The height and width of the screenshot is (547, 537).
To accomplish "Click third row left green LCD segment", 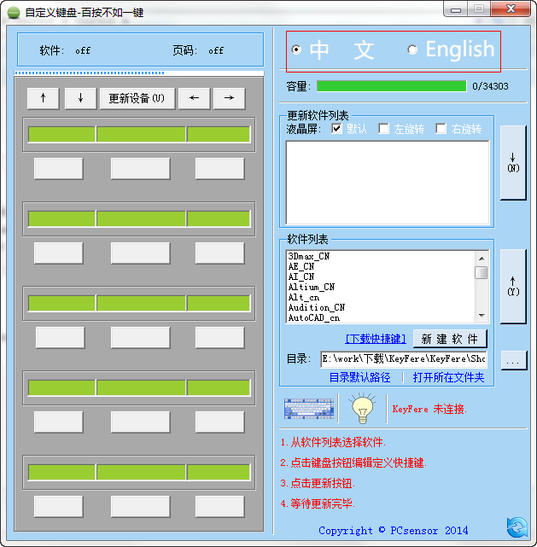I will (x=61, y=304).
